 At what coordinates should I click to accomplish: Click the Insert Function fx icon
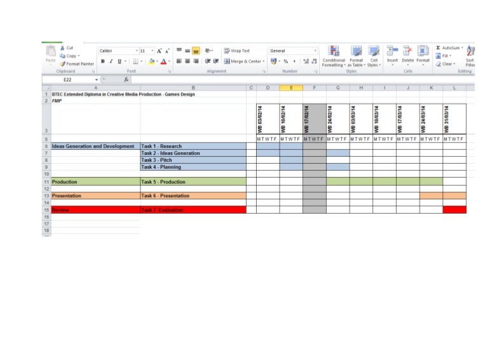tap(126, 80)
